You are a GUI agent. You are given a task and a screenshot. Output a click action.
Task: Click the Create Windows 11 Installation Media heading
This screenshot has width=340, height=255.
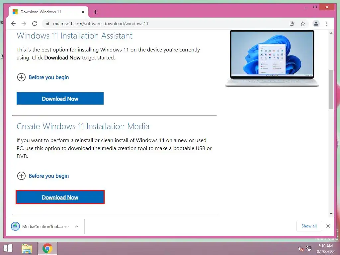coord(83,127)
